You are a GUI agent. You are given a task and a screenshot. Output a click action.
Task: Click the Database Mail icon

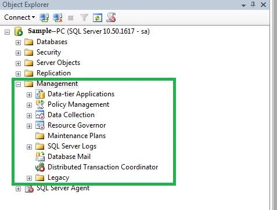point(40,157)
